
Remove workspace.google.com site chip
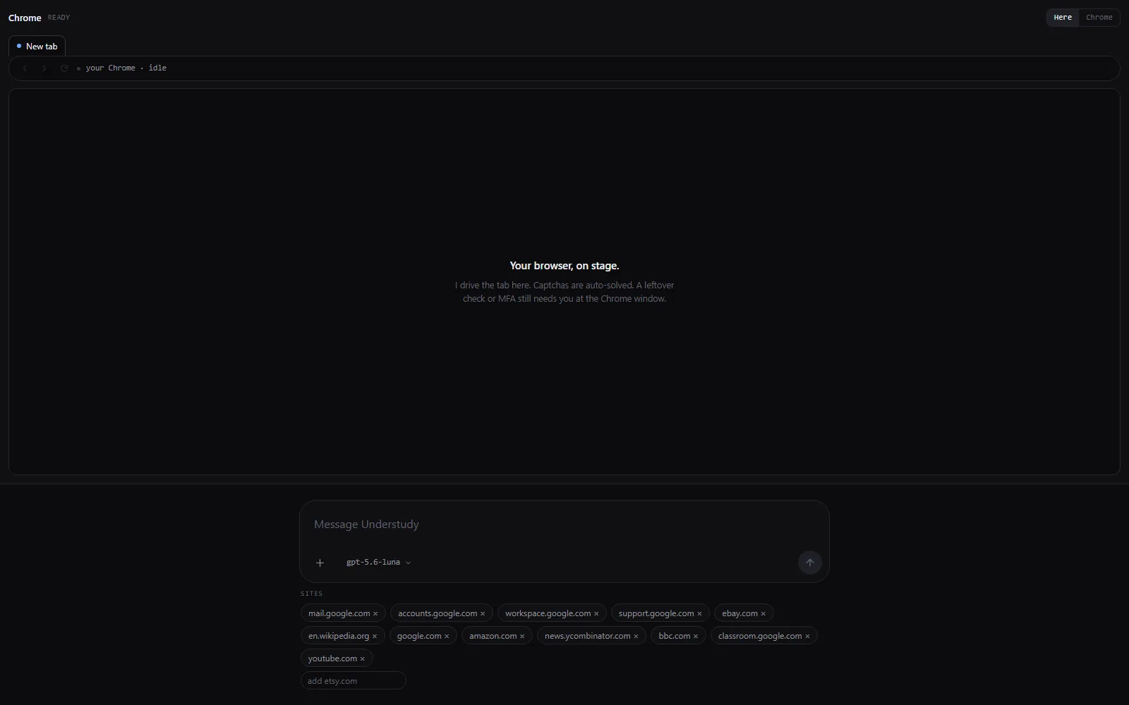click(596, 614)
